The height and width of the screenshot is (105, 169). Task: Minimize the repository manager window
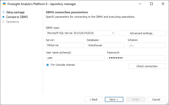point(140,4)
